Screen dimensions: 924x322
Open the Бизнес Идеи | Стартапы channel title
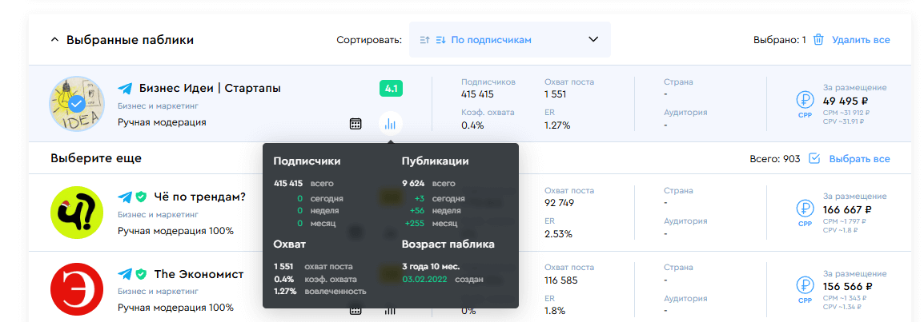coord(210,88)
